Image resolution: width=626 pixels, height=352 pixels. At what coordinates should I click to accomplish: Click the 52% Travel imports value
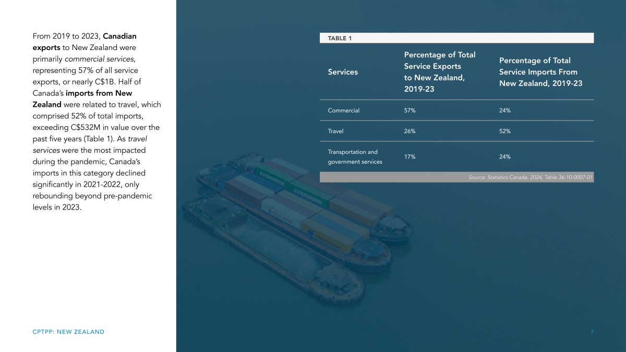pyautogui.click(x=504, y=131)
